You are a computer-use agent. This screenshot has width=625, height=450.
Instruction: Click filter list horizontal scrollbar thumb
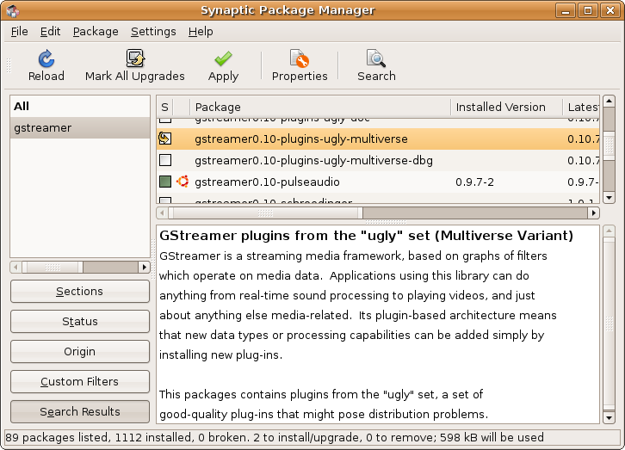53,267
